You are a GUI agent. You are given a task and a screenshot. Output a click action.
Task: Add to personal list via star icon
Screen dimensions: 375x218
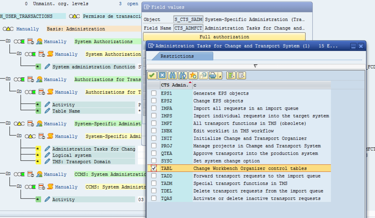(x=193, y=76)
